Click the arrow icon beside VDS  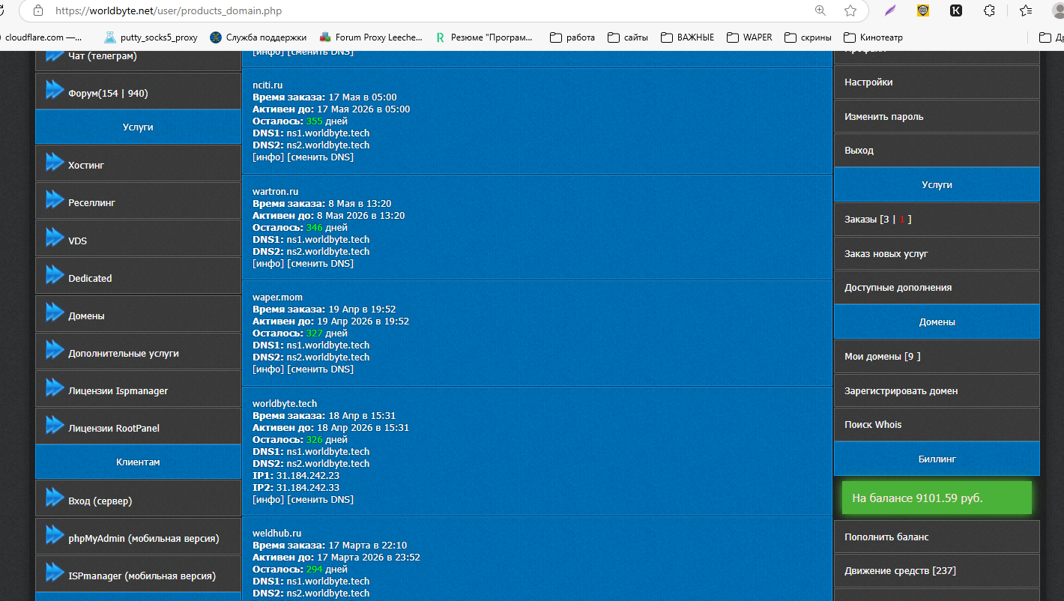(55, 238)
